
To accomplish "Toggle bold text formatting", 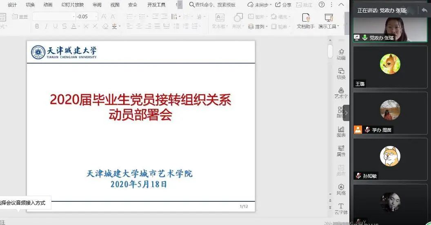I will pos(37,26).
